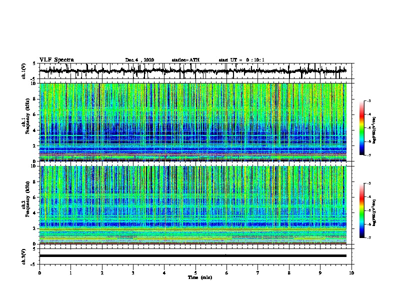
Task: Click the ch.1 color scale bar
Action: click(362, 128)
